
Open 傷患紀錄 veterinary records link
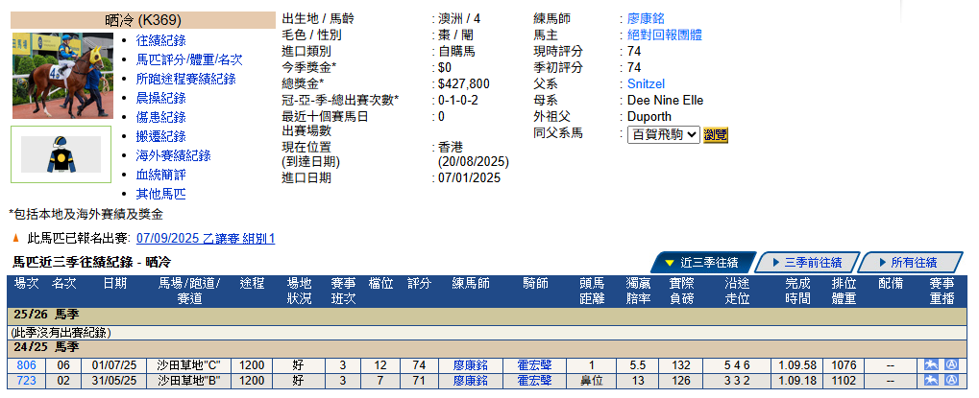coord(161,117)
